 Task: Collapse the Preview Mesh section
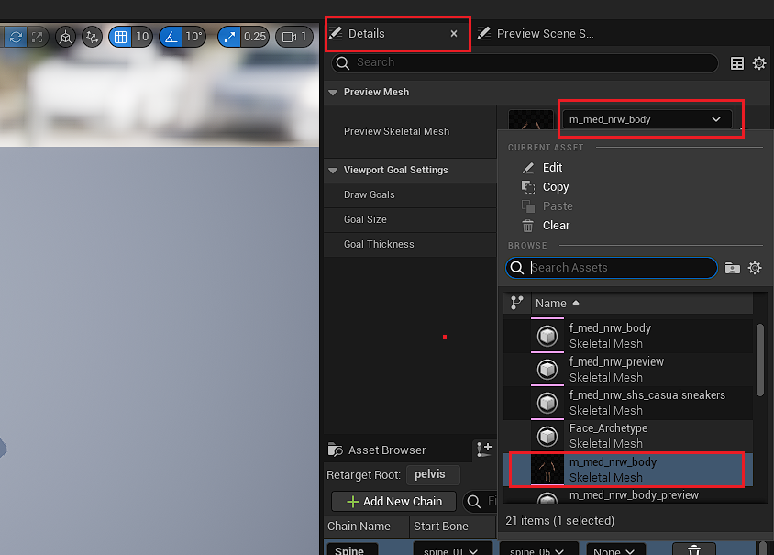pos(333,93)
